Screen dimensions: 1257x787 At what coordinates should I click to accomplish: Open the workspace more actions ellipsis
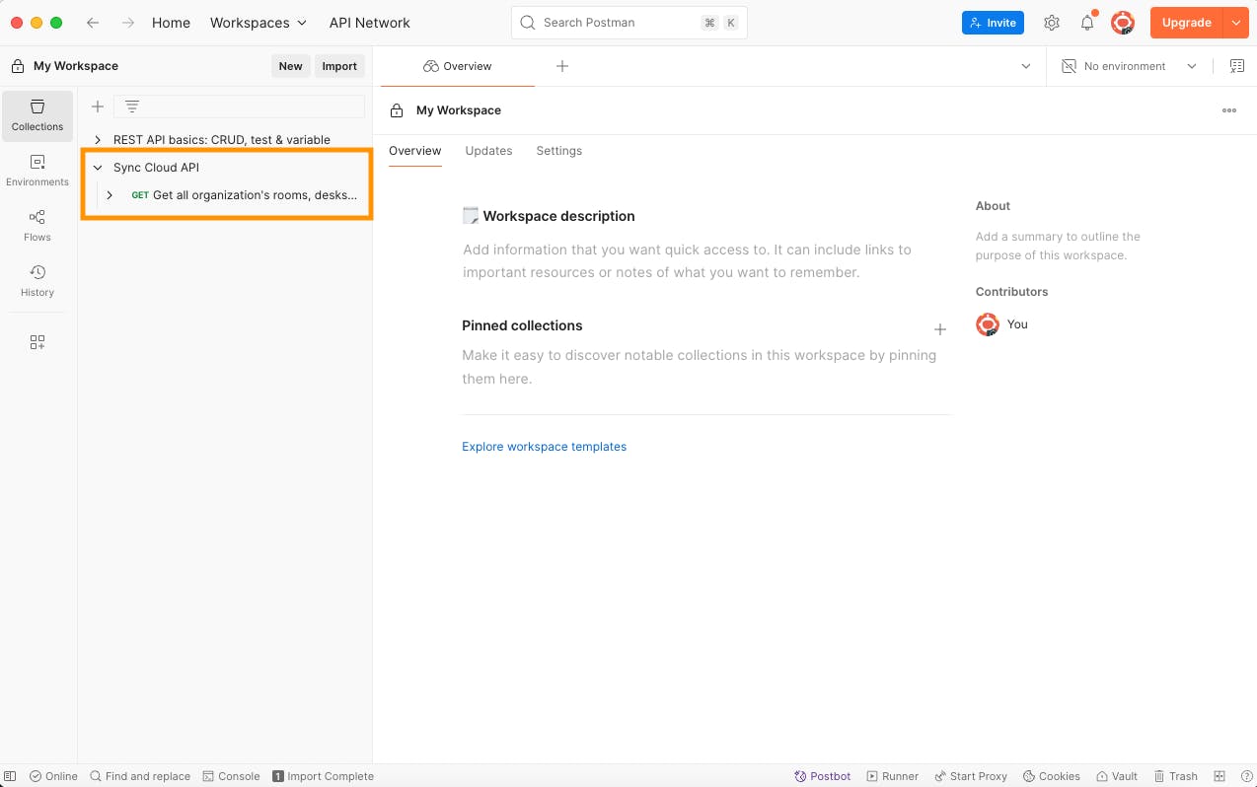click(x=1229, y=110)
